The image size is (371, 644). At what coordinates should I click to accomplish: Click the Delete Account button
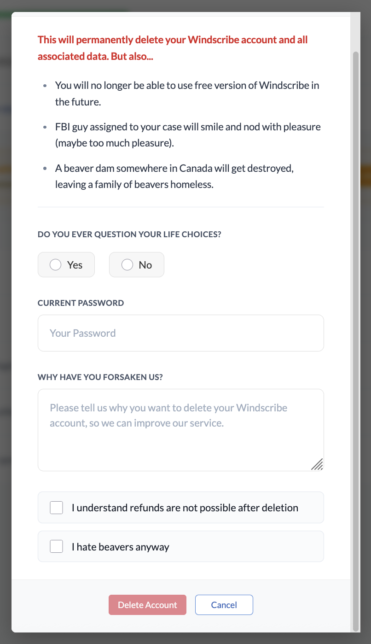point(147,605)
